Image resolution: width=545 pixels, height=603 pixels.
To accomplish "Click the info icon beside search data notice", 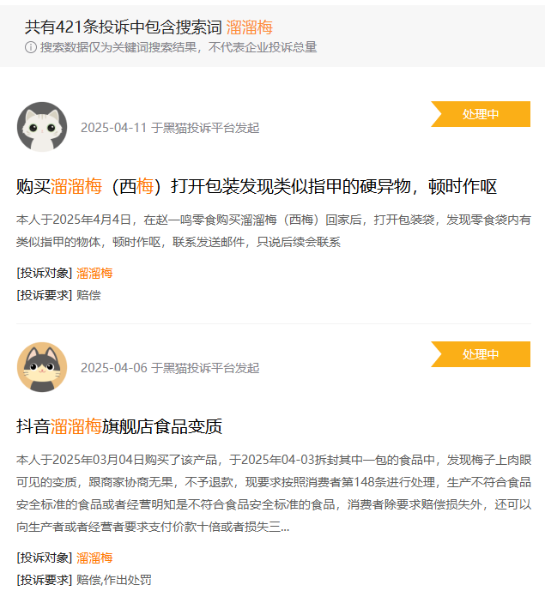I will point(31,47).
